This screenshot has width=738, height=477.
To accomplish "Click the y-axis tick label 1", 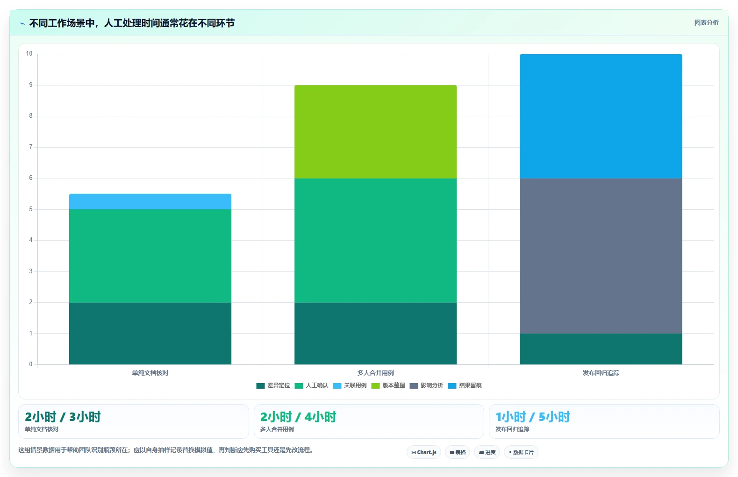I will coord(31,334).
